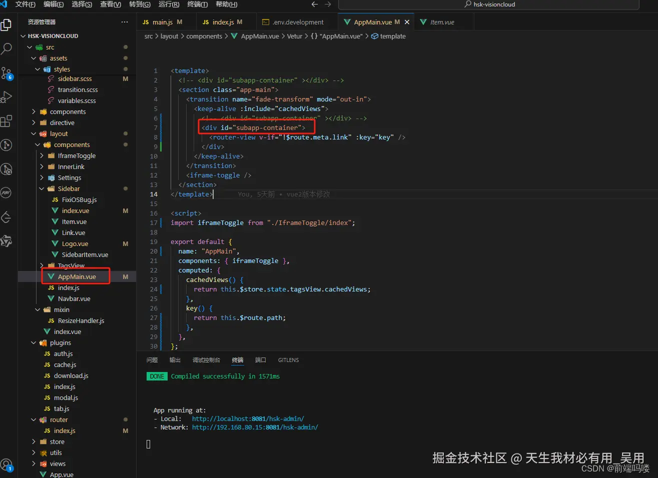Open the 选择(S) menu
Image resolution: width=658 pixels, height=478 pixels.
pos(82,4)
